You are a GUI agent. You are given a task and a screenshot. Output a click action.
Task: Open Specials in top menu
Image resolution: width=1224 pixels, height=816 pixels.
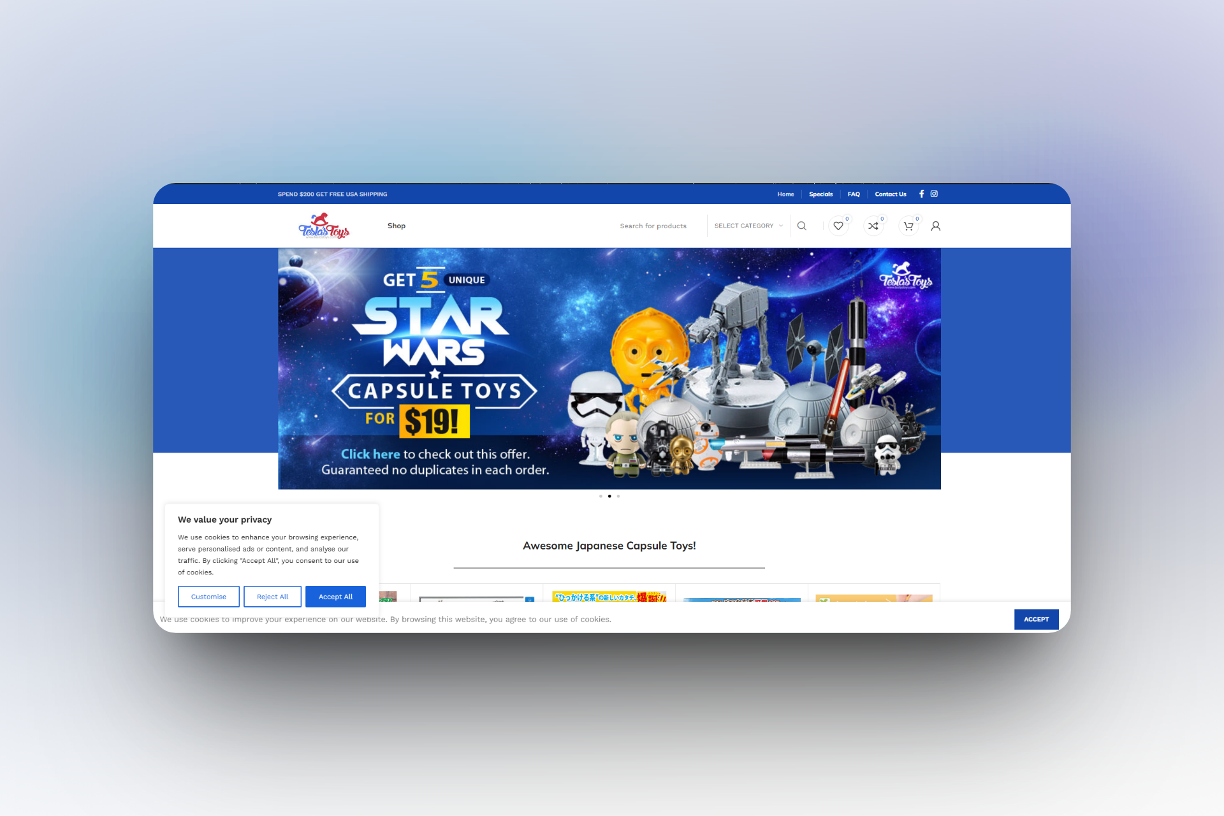(x=821, y=194)
